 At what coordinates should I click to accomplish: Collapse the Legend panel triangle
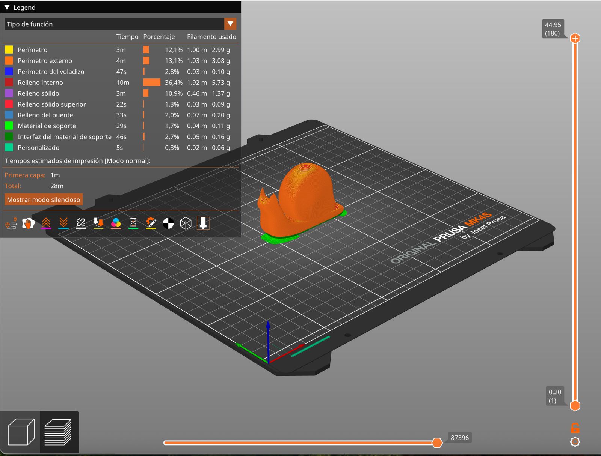point(7,7)
